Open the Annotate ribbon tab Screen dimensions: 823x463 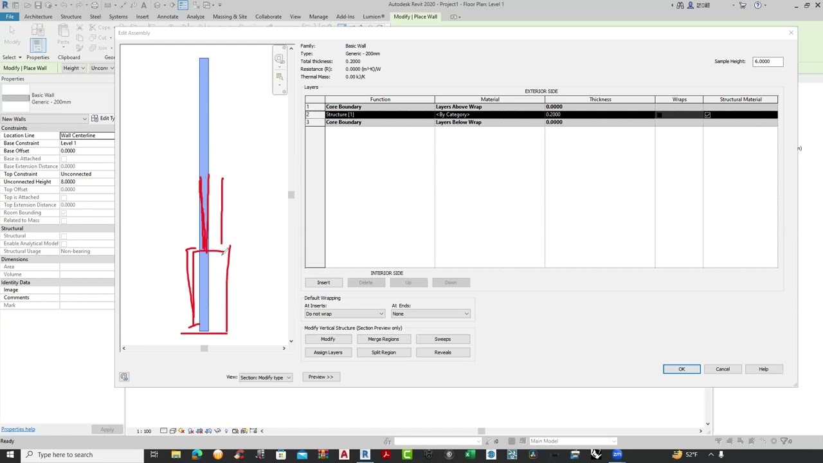point(168,17)
